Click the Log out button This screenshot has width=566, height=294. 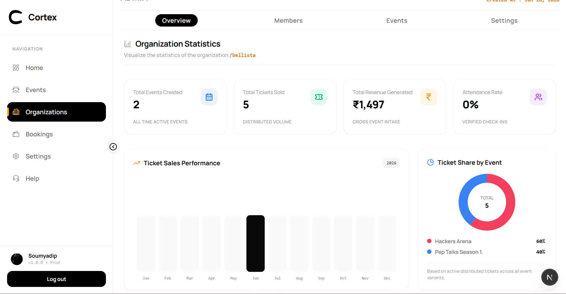(56, 279)
